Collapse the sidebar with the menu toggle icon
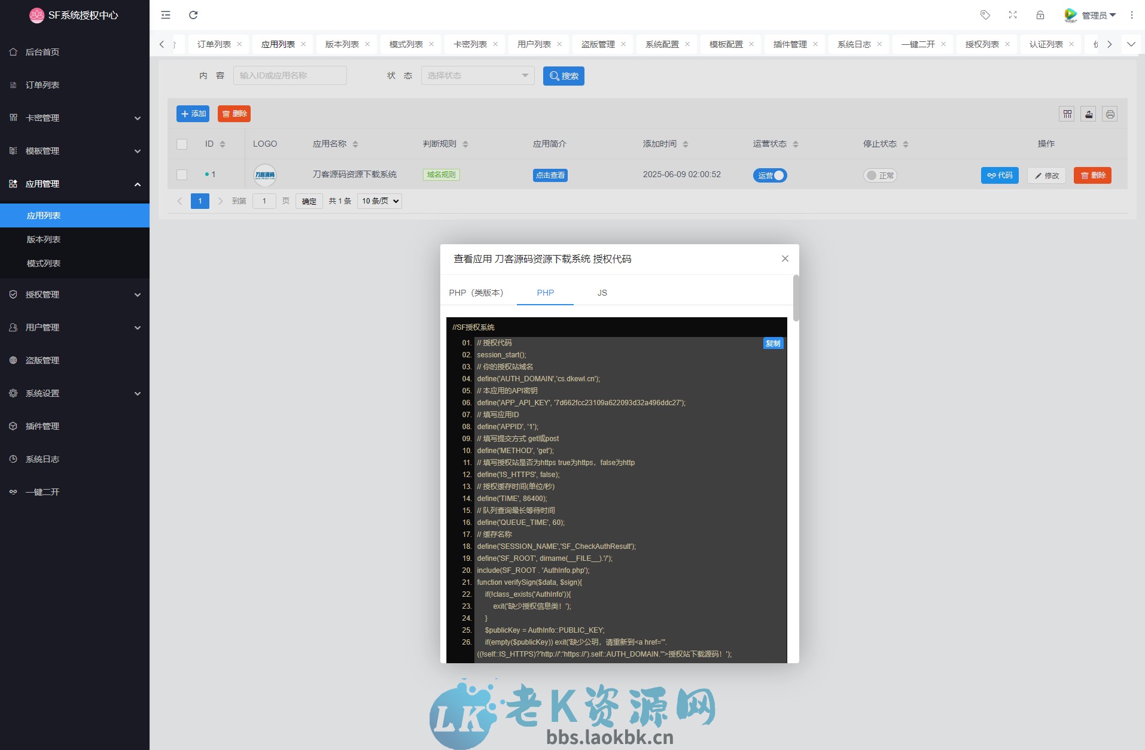 tap(166, 15)
